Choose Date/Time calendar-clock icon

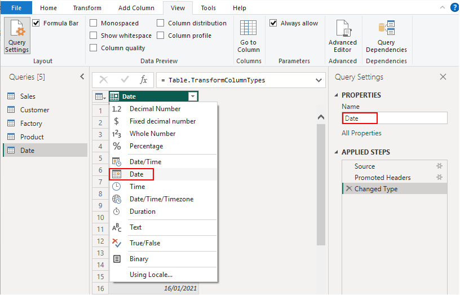point(117,162)
